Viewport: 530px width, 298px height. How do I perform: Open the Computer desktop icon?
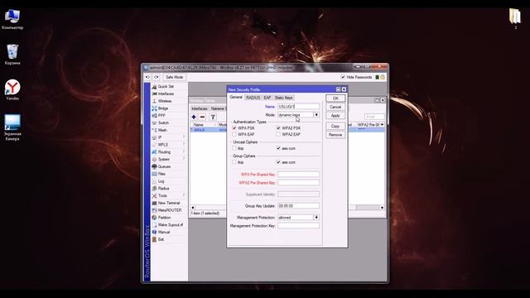tap(12, 19)
